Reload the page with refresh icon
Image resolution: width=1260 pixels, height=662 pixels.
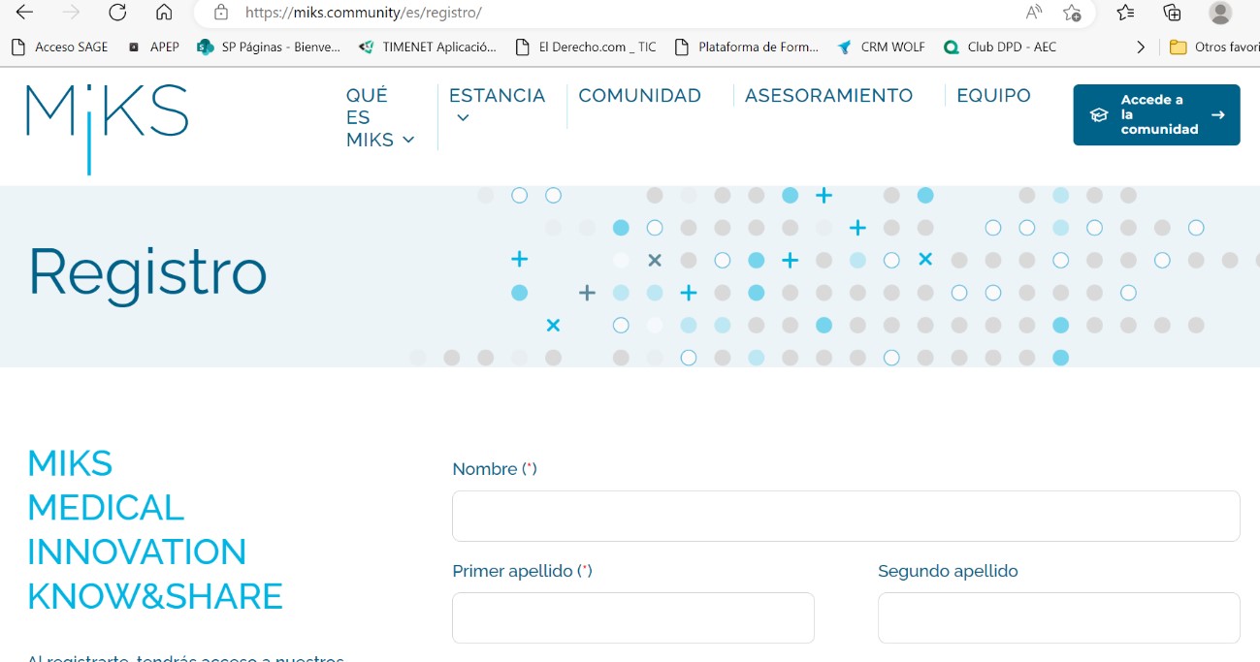[117, 13]
